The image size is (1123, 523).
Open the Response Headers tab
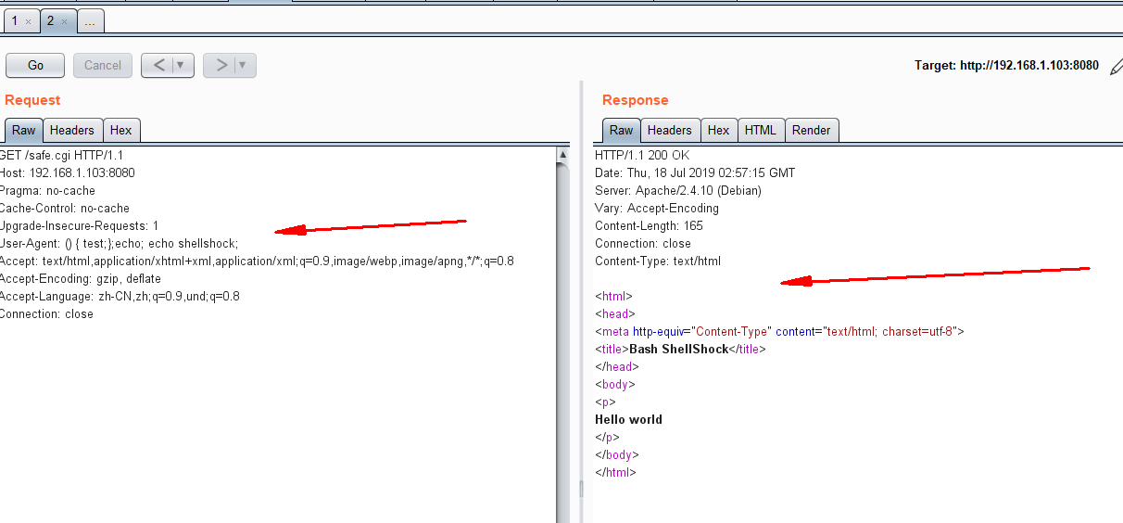pos(670,131)
